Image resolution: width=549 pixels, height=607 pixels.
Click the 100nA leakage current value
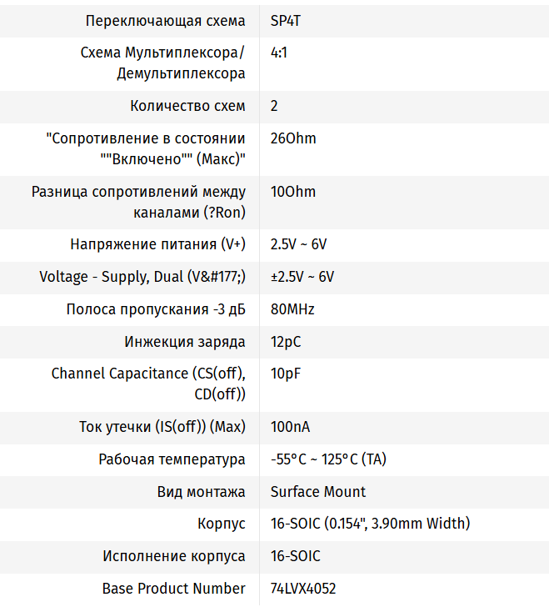coord(290,427)
